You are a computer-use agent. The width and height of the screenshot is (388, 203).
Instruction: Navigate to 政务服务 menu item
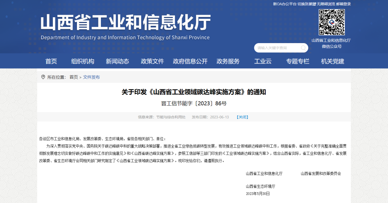coord(228,61)
